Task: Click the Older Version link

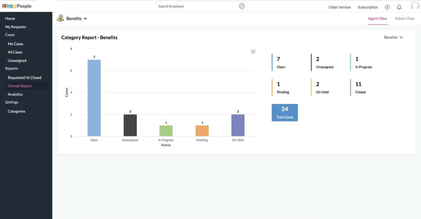Action: [x=340, y=7]
